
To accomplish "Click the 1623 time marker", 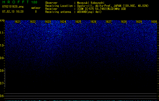I will click(x=48, y=22).
